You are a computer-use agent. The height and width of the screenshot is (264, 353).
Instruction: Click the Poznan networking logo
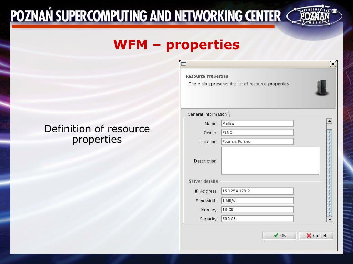[x=314, y=15]
